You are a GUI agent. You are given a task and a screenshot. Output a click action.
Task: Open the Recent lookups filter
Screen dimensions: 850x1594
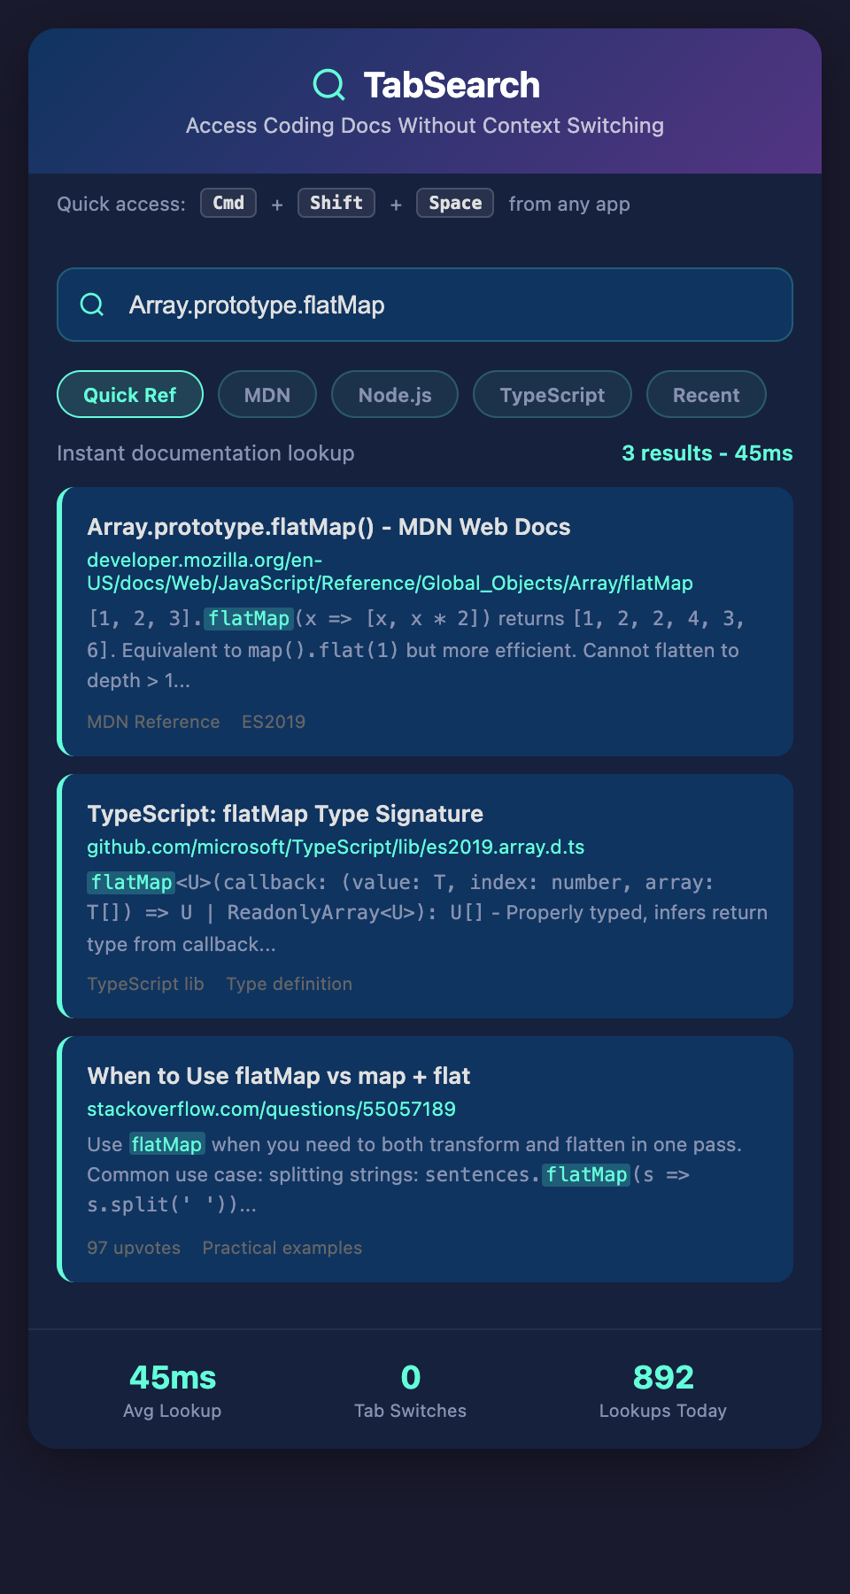pos(706,395)
